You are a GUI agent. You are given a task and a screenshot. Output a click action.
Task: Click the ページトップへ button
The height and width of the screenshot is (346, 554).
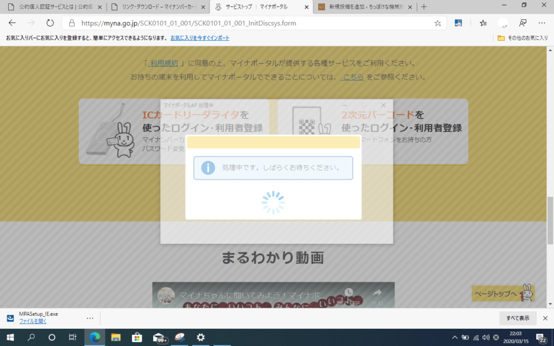tap(503, 294)
